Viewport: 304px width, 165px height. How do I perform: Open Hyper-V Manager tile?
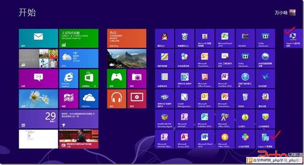[265, 139]
